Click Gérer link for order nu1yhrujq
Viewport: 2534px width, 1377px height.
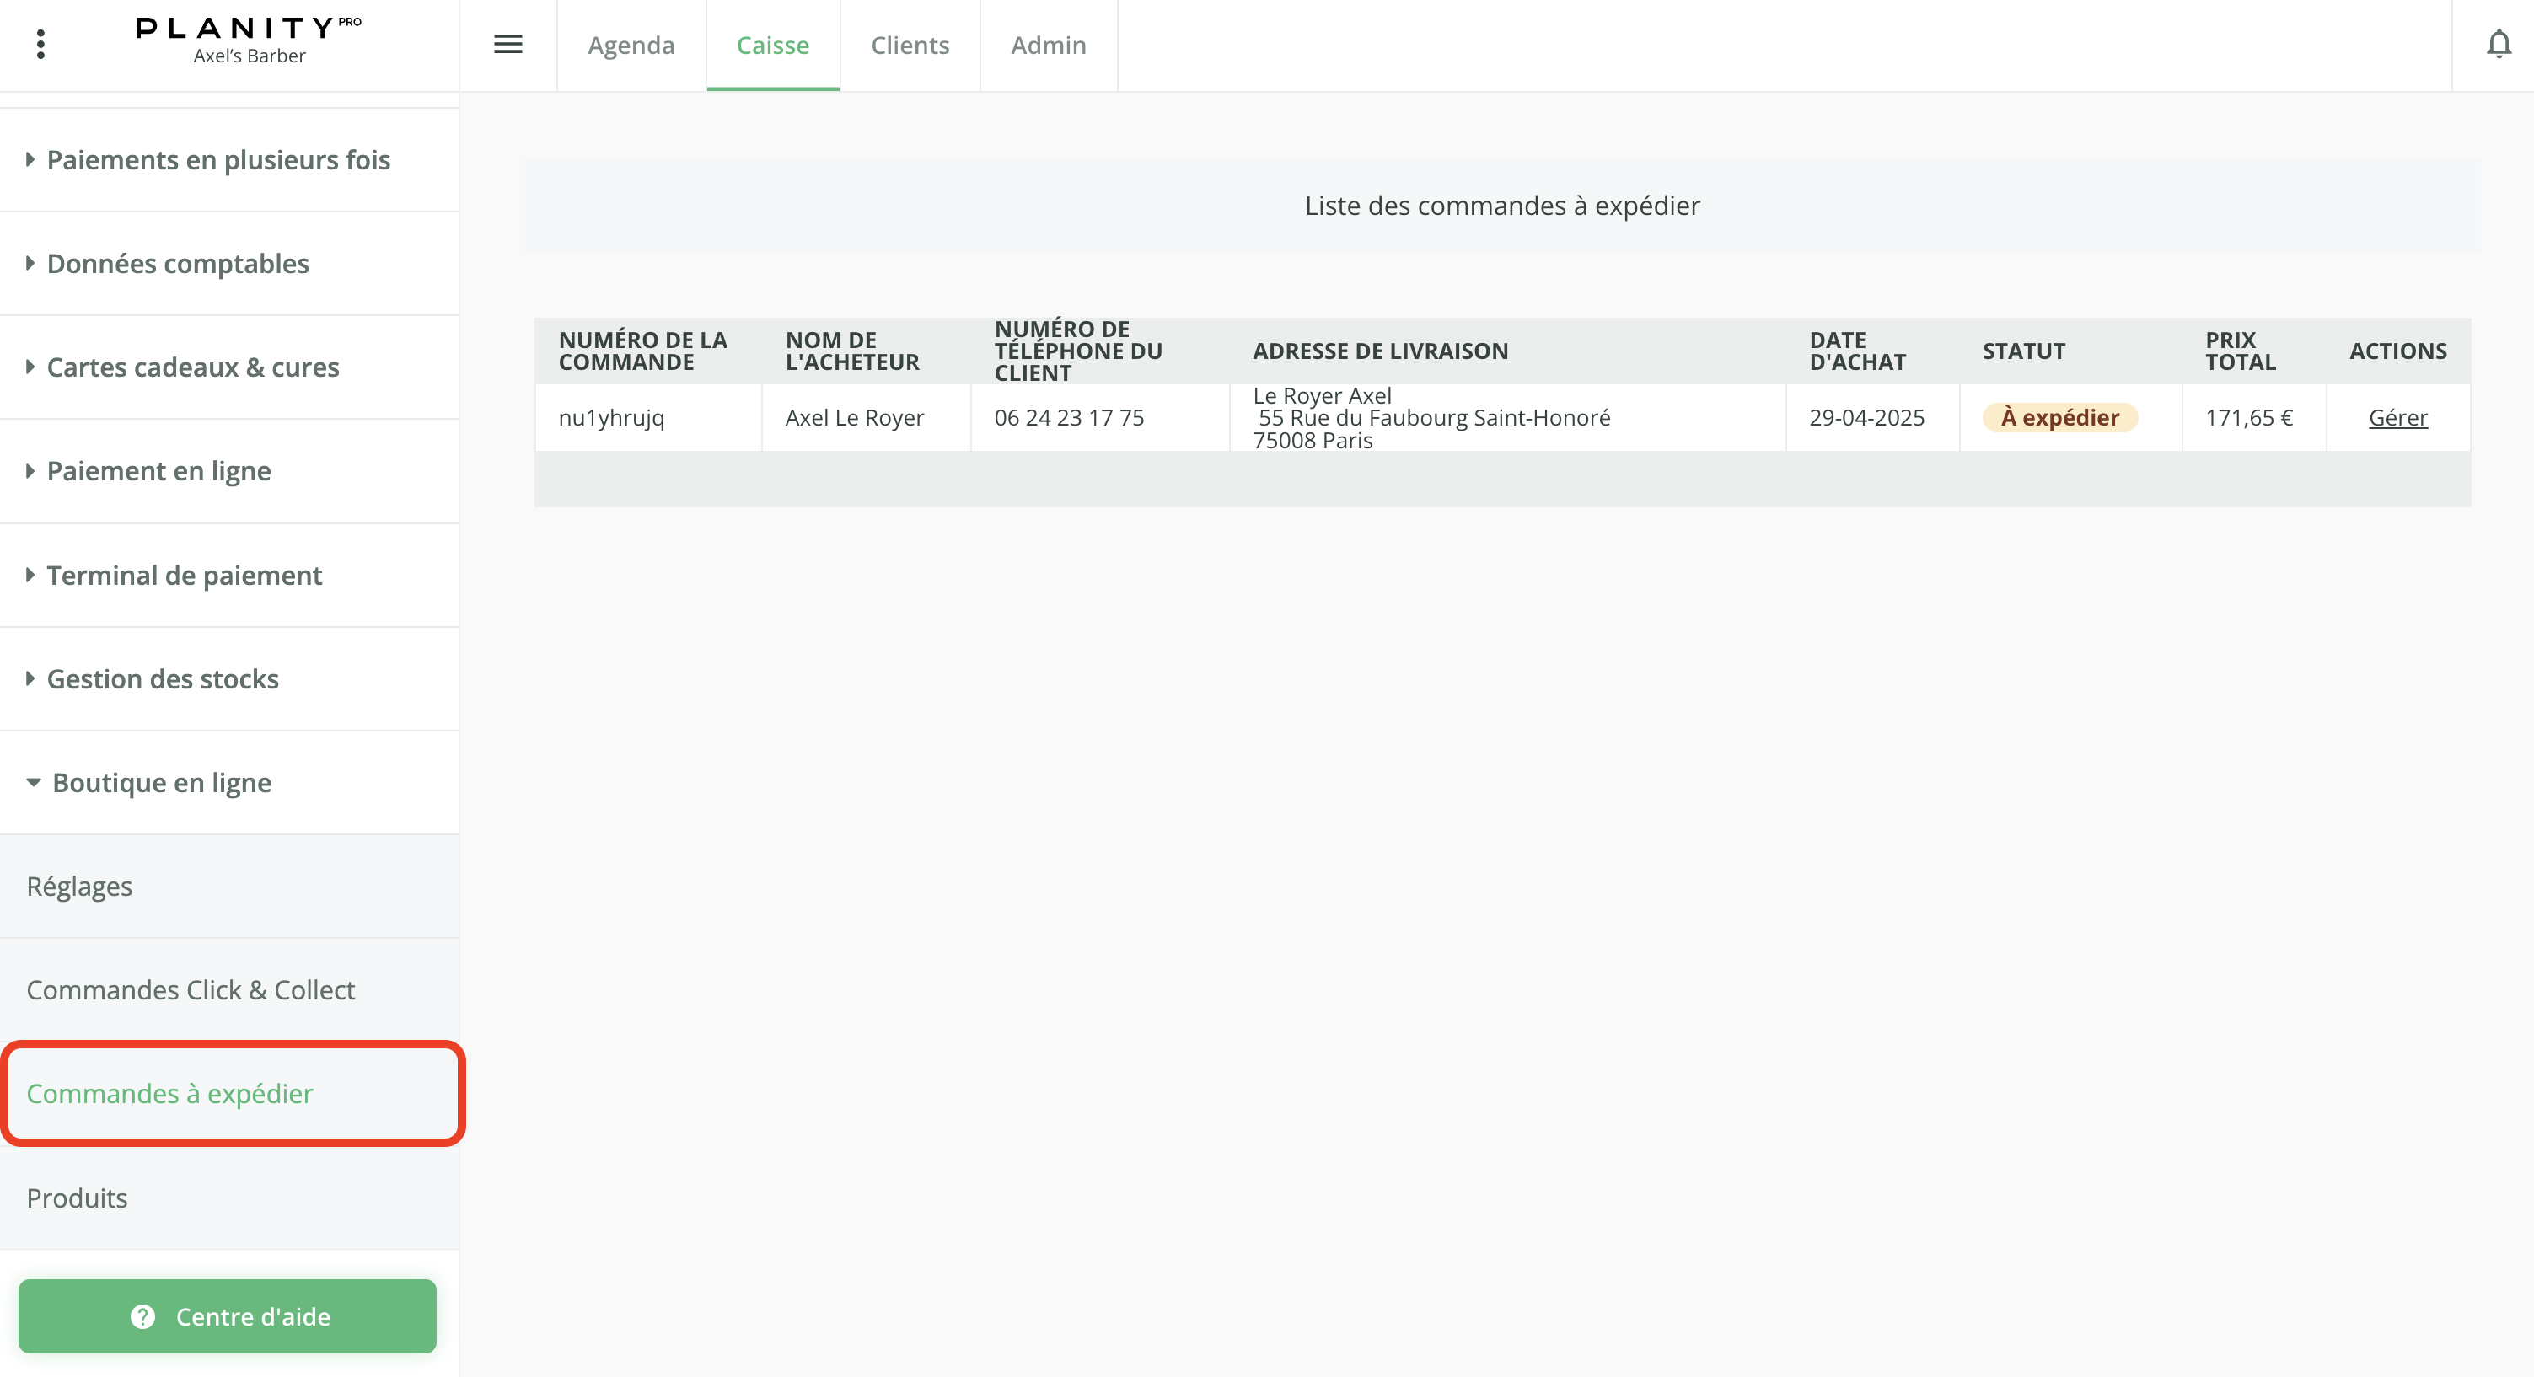point(2397,418)
